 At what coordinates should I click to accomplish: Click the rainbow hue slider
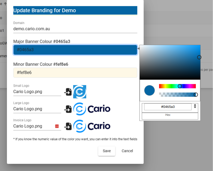[177, 86]
